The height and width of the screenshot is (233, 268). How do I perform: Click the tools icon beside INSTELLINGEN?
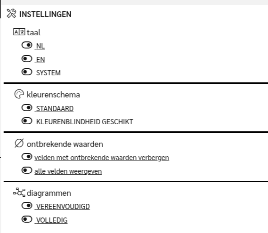point(11,14)
